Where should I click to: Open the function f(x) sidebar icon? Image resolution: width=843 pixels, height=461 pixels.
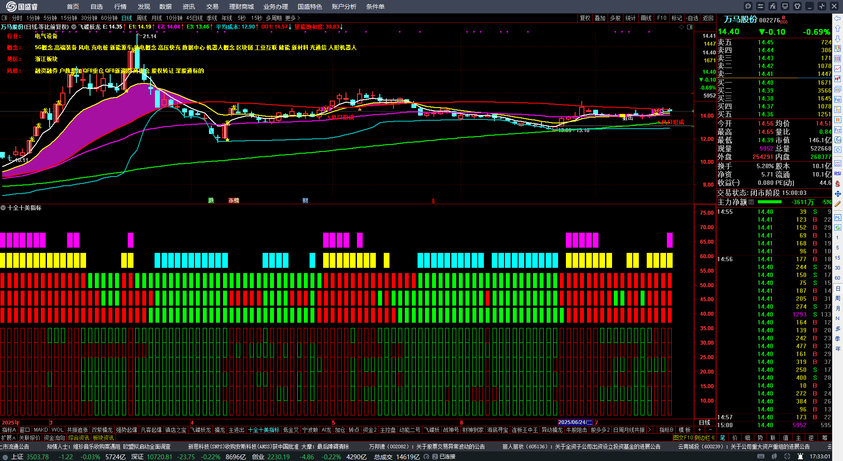coord(838,140)
